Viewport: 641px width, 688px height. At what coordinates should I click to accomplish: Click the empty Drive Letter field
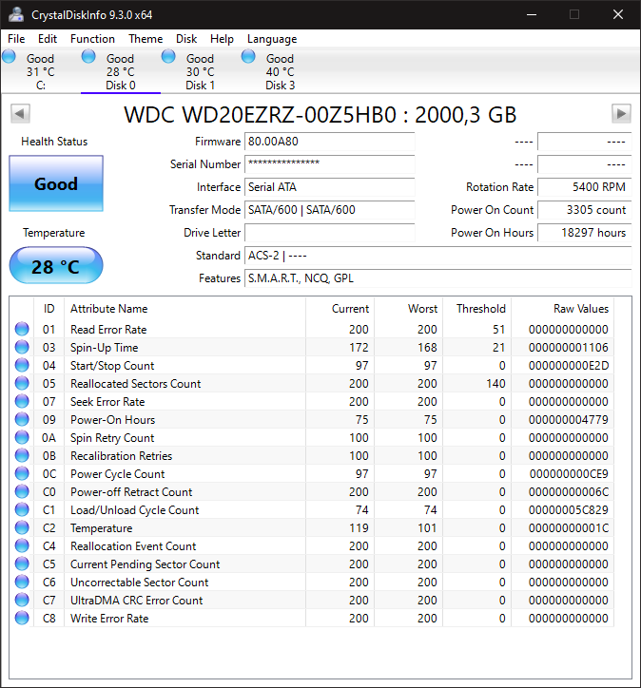(329, 233)
